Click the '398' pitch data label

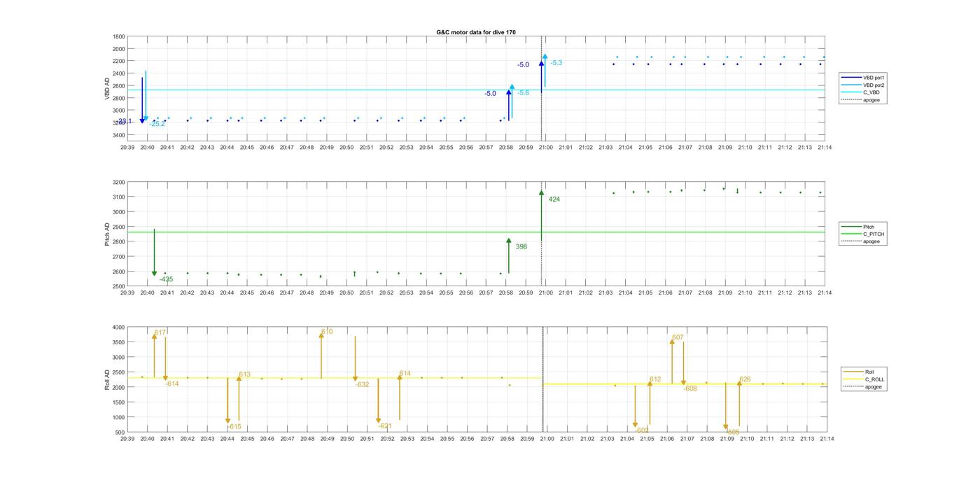click(521, 247)
